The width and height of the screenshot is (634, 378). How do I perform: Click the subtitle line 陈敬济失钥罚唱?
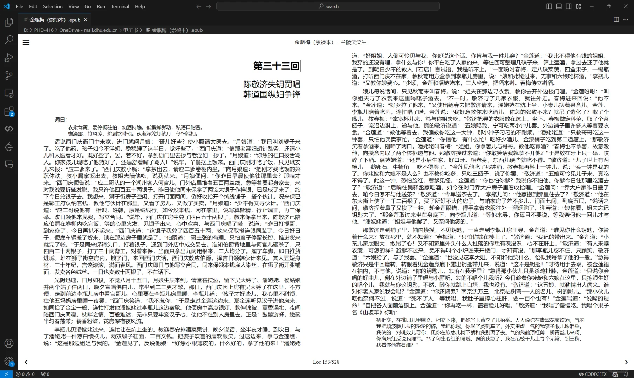pyautogui.click(x=272, y=84)
